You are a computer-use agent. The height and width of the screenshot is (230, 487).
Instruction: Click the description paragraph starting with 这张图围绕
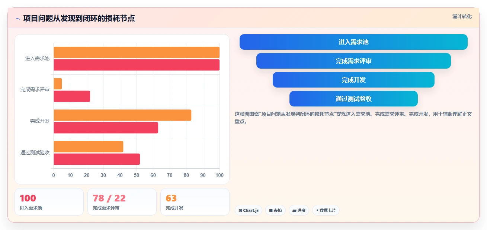point(353,118)
